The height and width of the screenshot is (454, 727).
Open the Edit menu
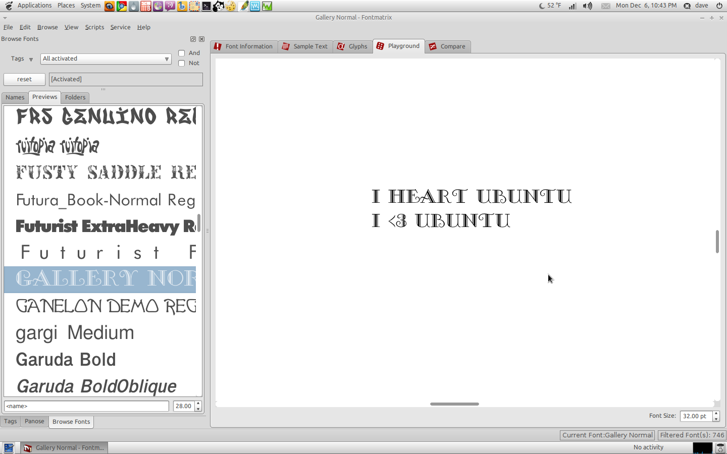point(25,27)
